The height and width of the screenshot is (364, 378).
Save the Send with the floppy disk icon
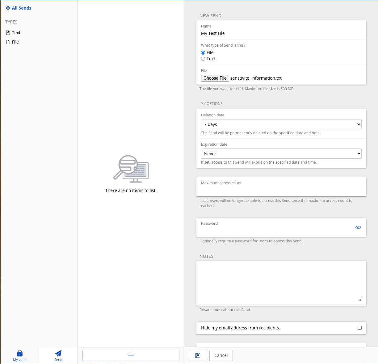198,355
